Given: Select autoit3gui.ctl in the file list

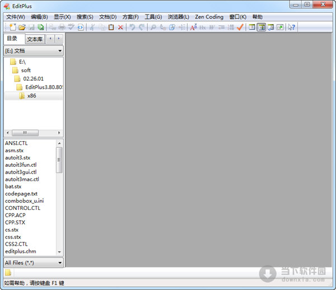Looking at the screenshot, I should 21,172.
